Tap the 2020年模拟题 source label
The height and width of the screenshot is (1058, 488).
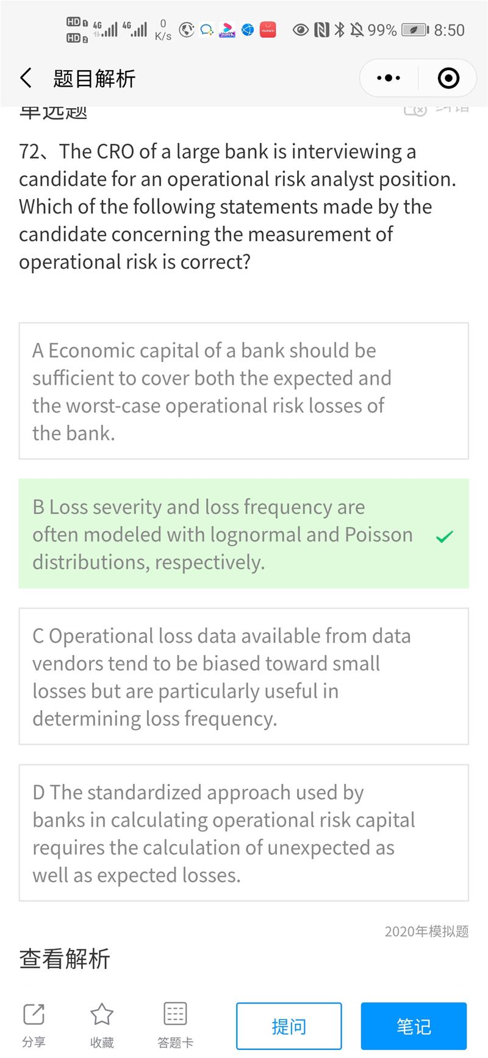[x=426, y=931]
